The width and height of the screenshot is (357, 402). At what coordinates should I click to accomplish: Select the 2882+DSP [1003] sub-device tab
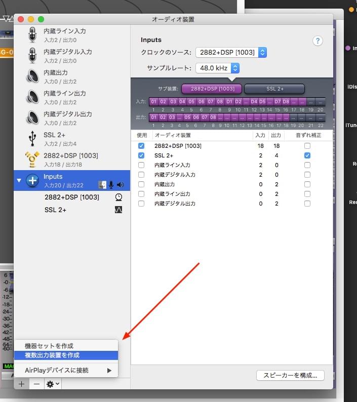coord(212,89)
